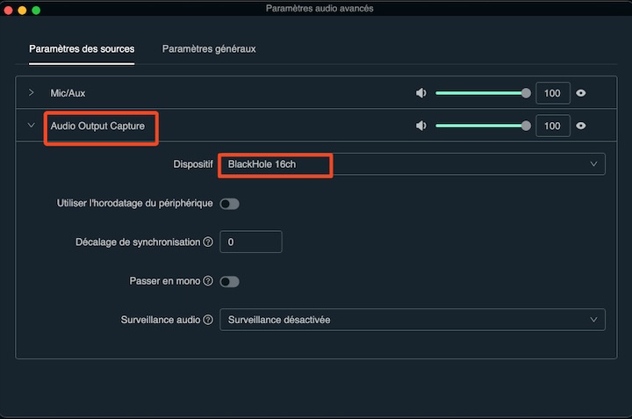The image size is (632, 419).
Task: Switch to the Paramètres généraux tab
Action: coord(209,48)
